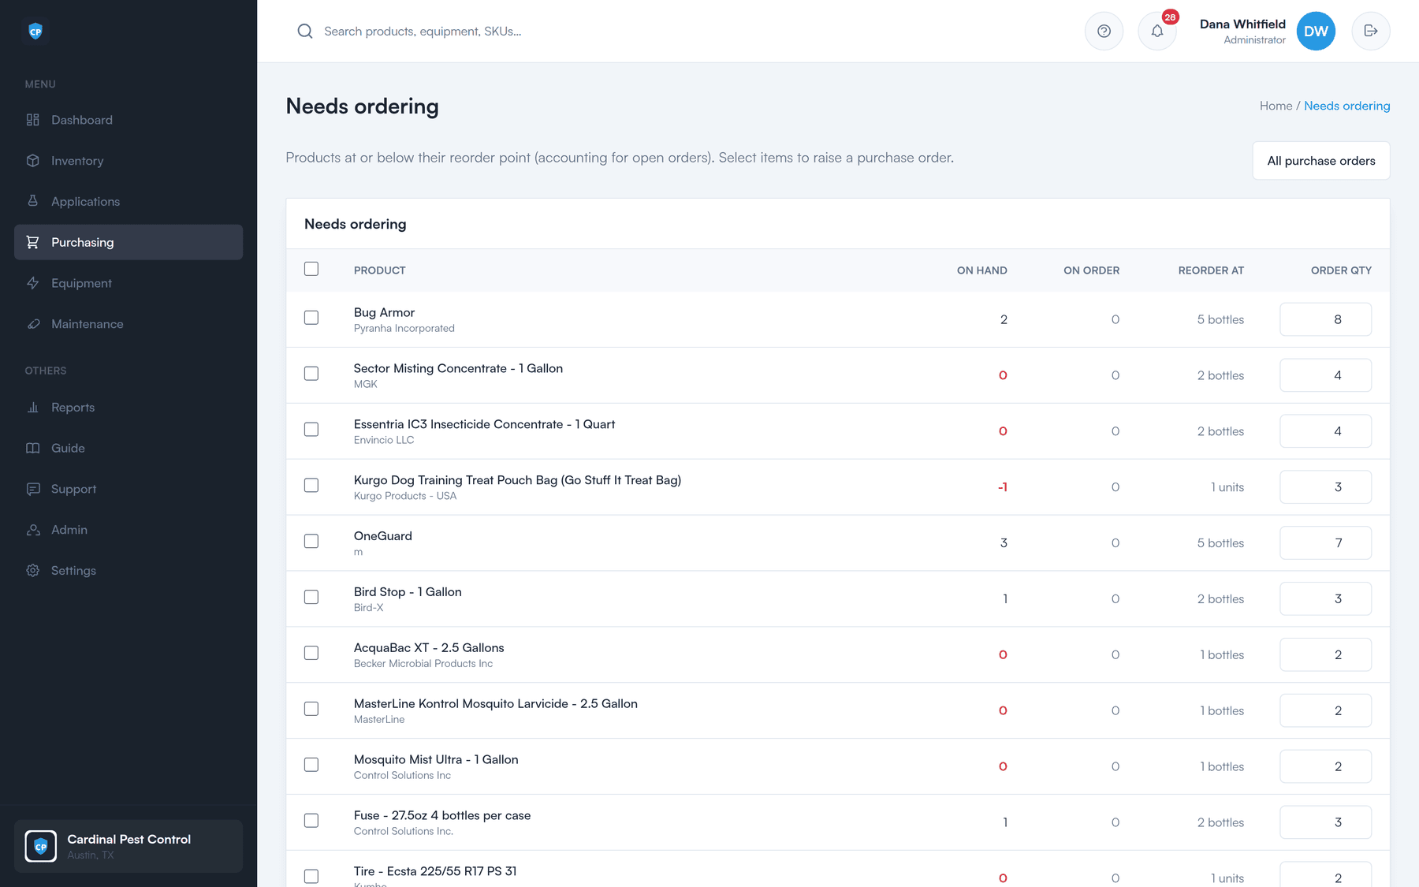Open Guide in the sidebar
The image size is (1419, 887).
[128, 448]
